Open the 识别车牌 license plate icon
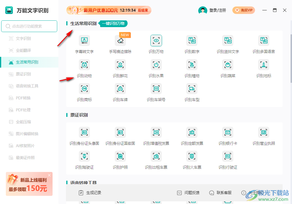Viewport: 292px width, 204px height. (120, 89)
